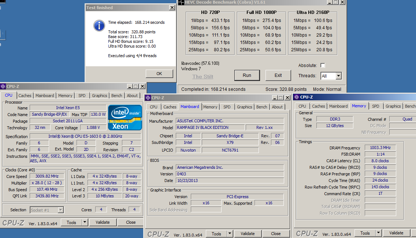Click memory Type DDR3 field
Screen dimensions: 416x238
[x=335, y=119]
